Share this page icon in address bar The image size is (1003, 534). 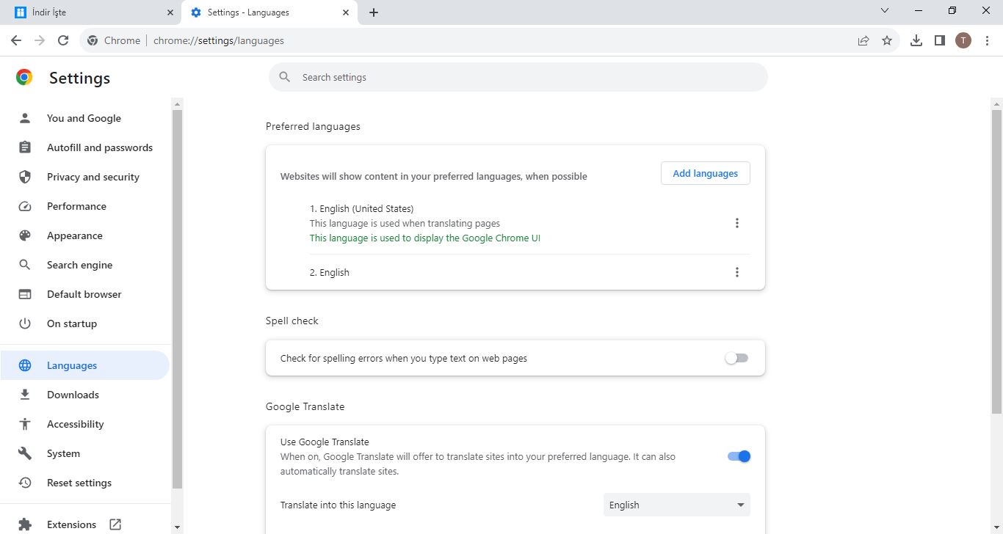tap(863, 40)
